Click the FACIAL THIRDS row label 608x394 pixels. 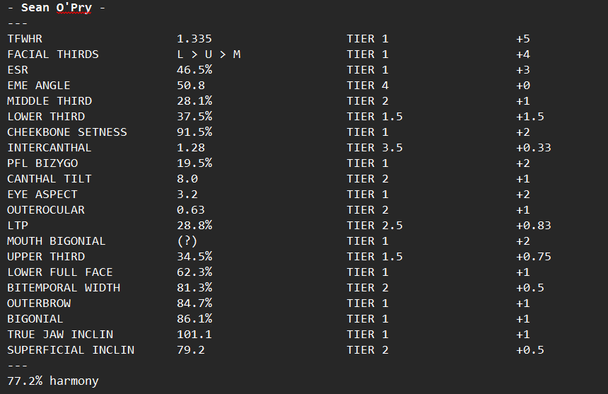53,54
